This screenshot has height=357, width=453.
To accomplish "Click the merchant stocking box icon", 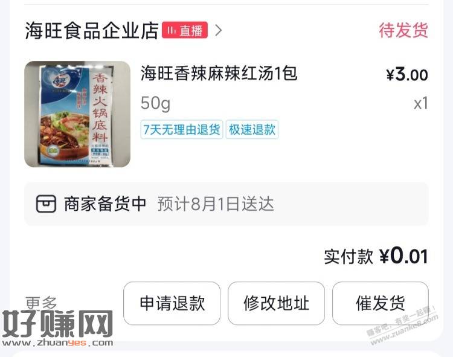I will point(46,204).
